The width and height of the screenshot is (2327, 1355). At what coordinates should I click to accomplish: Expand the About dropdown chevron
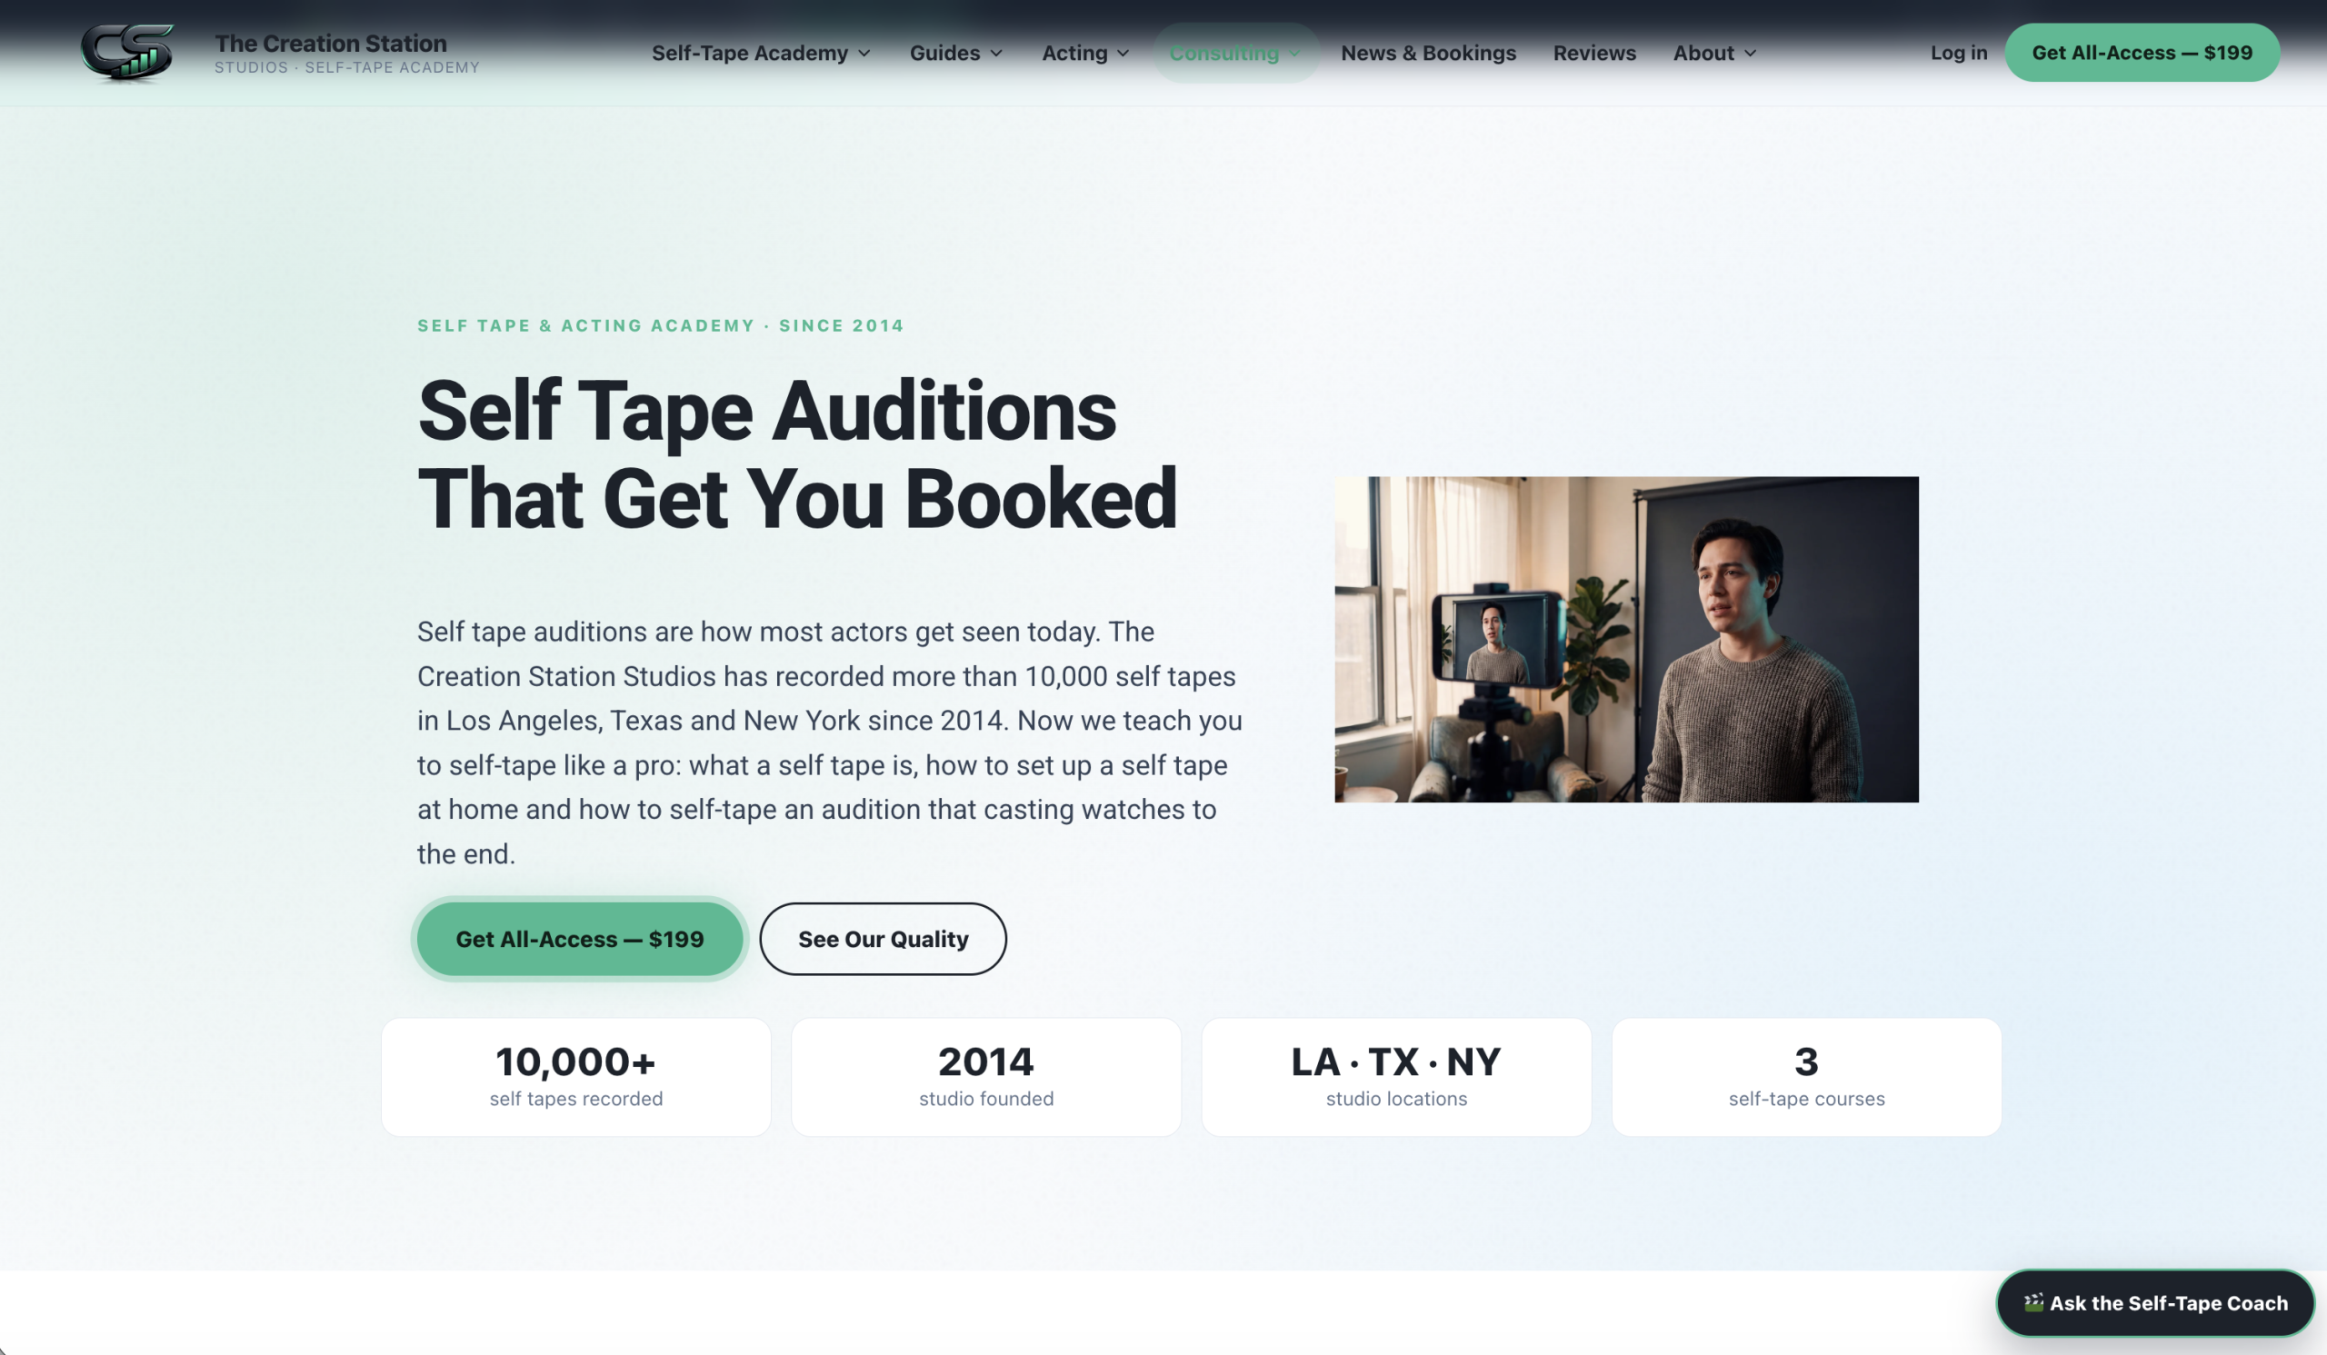point(1750,54)
